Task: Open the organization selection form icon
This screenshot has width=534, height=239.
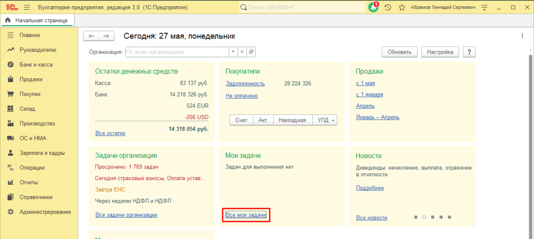Action: 251,52
